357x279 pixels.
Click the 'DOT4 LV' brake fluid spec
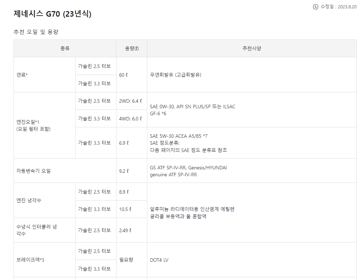pos(159,260)
